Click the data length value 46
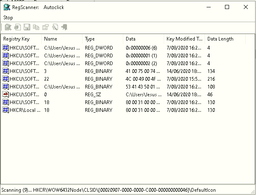This screenshot has height=195, width=256. click(210, 95)
